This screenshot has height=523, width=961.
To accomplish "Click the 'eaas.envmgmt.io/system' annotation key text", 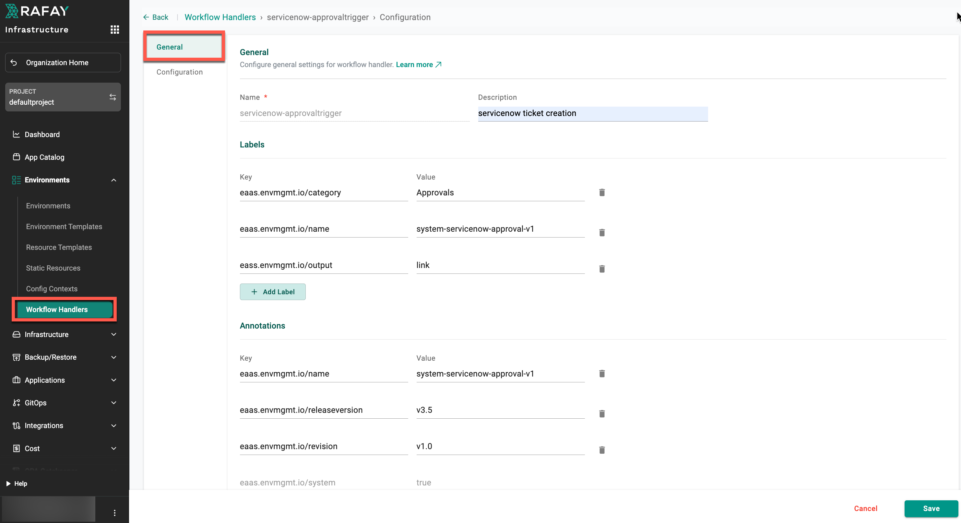I will 288,482.
